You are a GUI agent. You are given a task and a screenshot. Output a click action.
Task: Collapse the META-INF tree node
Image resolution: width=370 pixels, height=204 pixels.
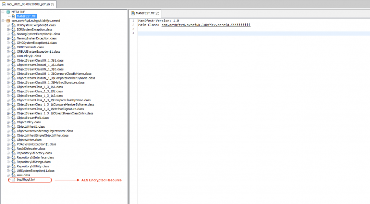click(3, 12)
